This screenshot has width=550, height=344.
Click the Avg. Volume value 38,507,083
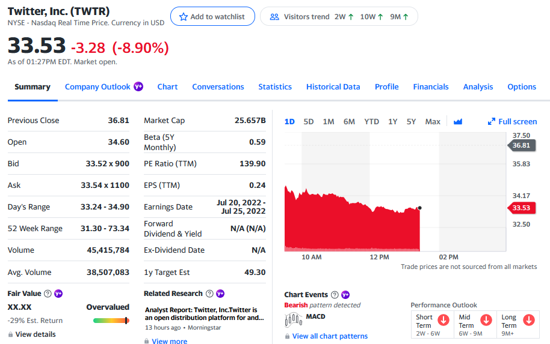(x=108, y=273)
